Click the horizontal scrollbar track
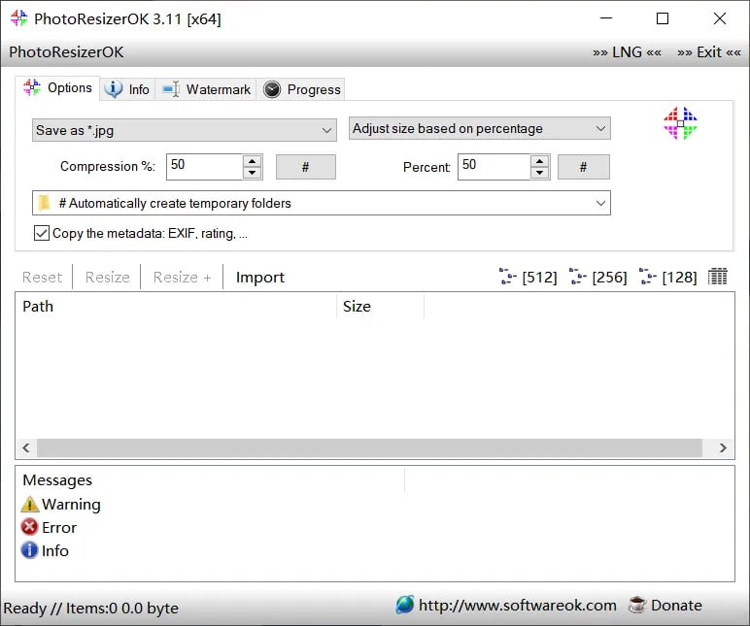Image resolution: width=750 pixels, height=626 pixels. (369, 447)
